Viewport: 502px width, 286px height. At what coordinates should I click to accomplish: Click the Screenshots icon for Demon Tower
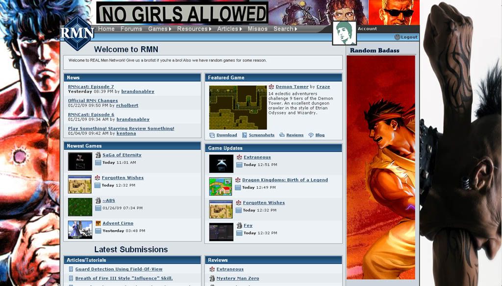click(x=245, y=135)
